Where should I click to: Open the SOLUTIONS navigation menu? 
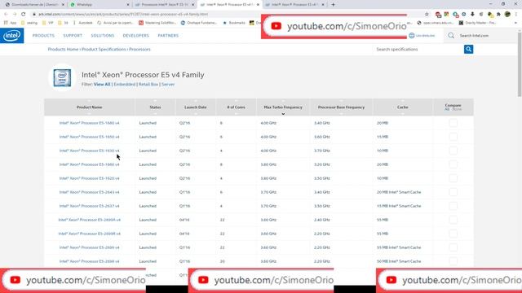click(103, 36)
